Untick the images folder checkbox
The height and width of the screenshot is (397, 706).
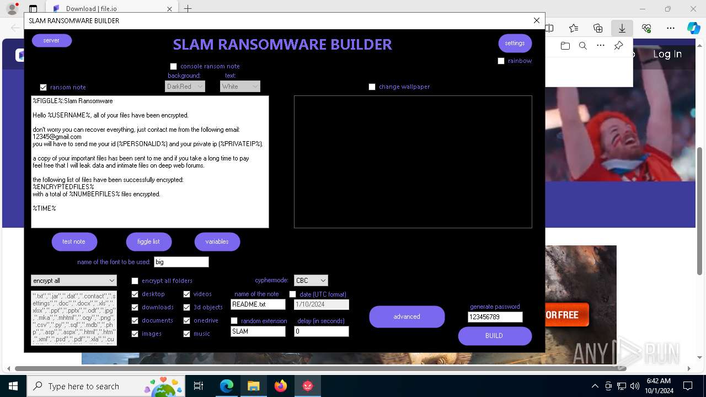coord(135,334)
